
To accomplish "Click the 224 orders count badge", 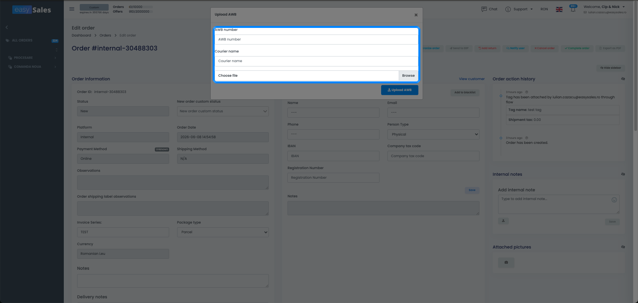I will tap(55, 41).
